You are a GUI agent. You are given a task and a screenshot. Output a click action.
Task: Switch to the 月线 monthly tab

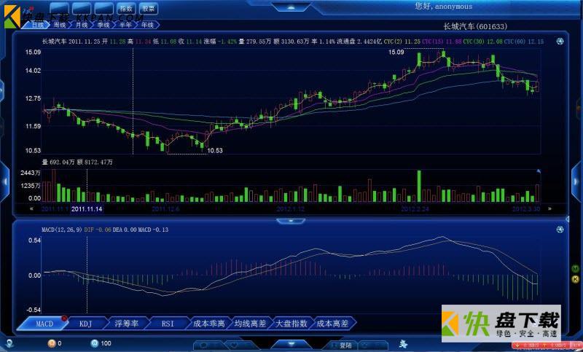click(x=82, y=25)
